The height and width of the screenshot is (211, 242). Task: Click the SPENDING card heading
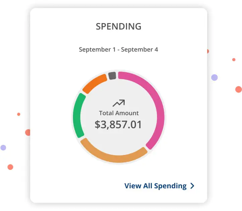point(119,26)
